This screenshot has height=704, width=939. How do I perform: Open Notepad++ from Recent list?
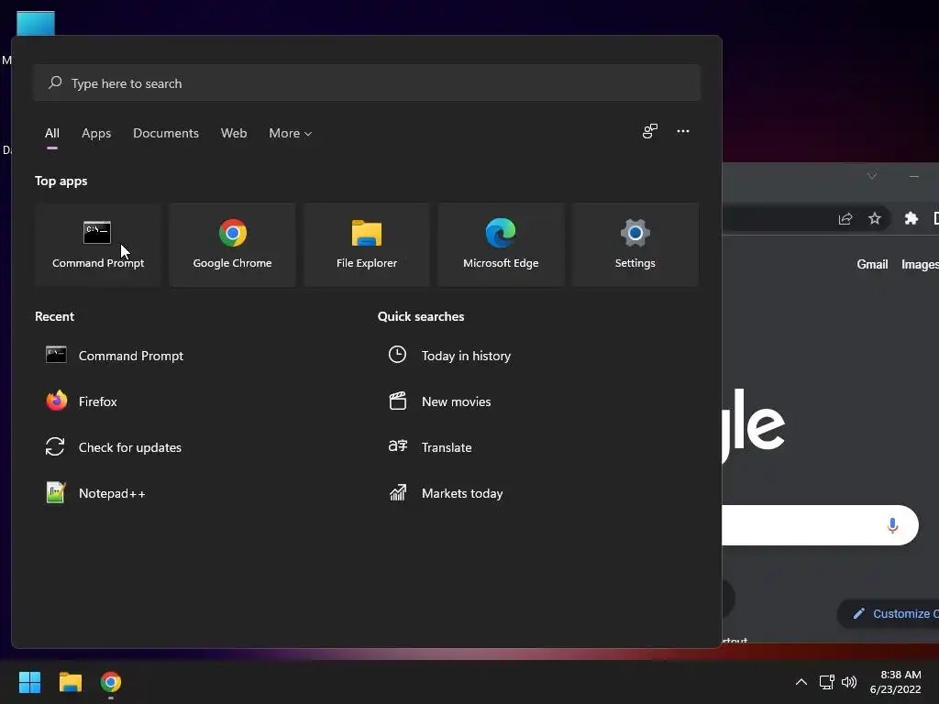(x=95, y=493)
